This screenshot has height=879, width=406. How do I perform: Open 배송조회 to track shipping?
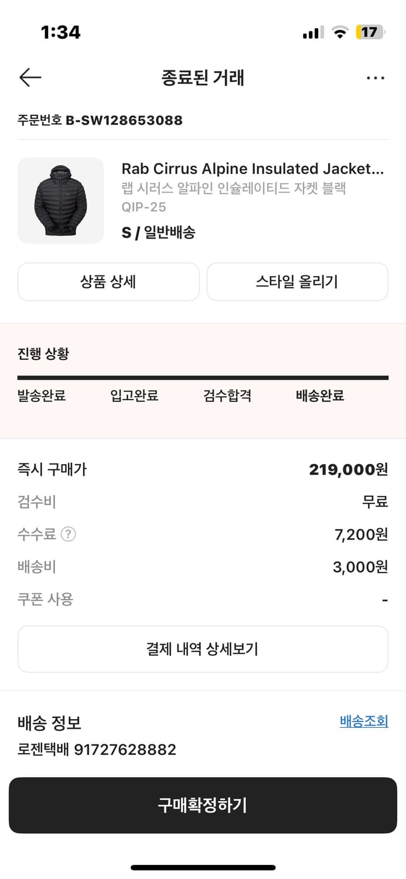tap(363, 721)
